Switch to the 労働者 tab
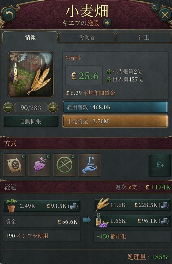Screen dimensions: 172x264 [x=87, y=37]
